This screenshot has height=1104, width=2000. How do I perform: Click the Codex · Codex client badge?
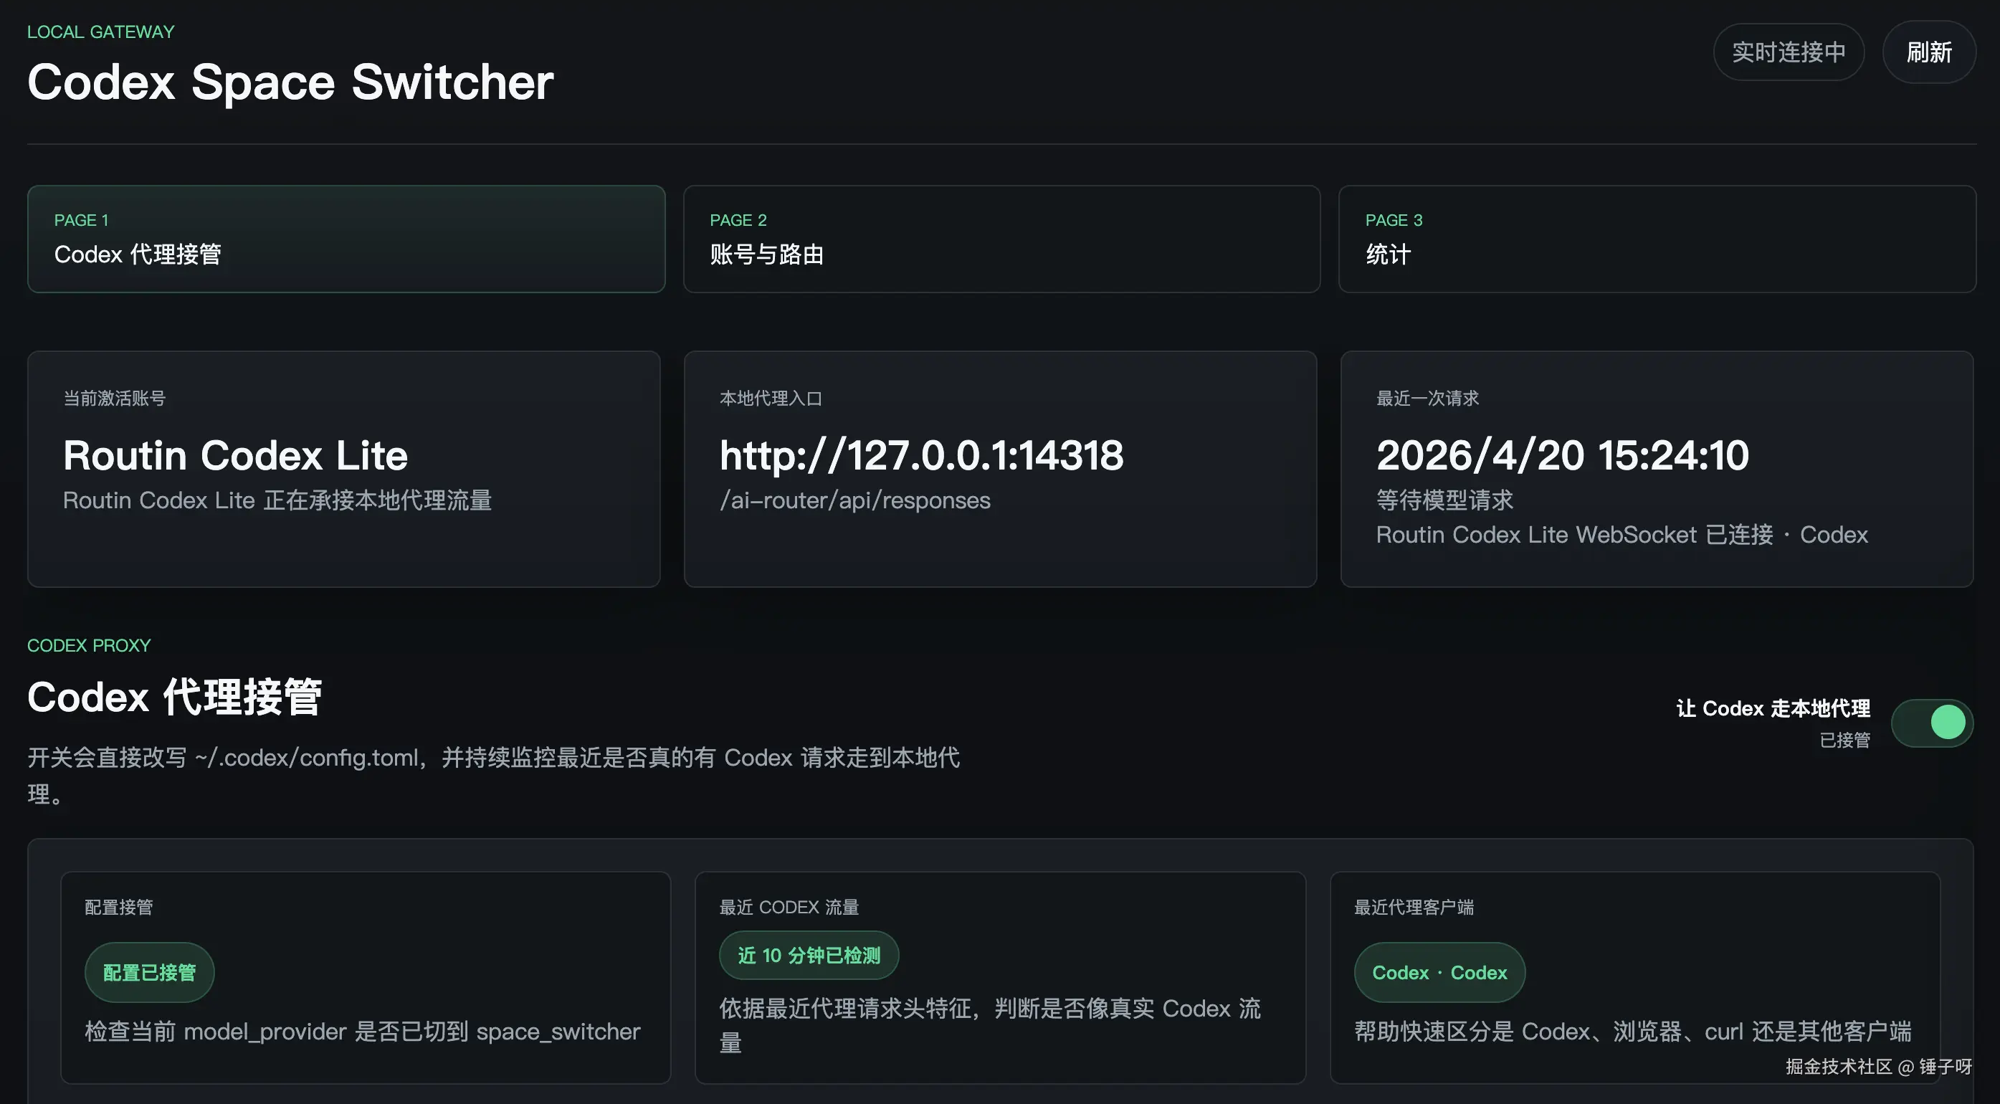click(x=1439, y=972)
